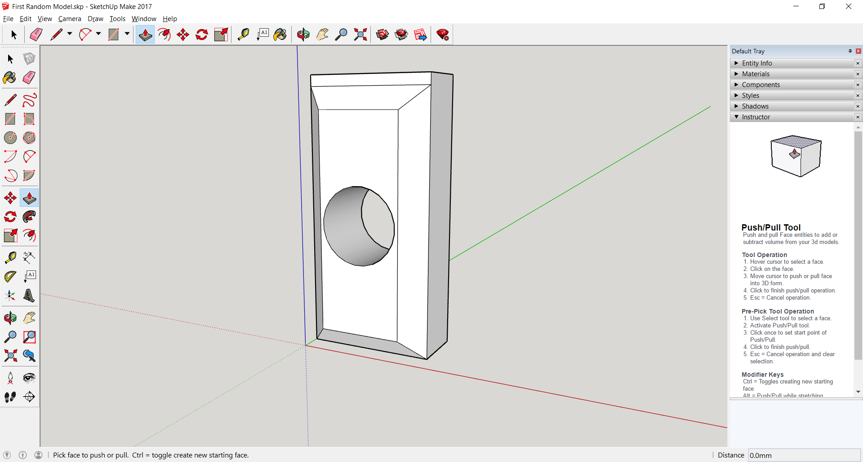Activate the Orbit tool in top toolbar
The image size is (863, 462).
pos(303,35)
